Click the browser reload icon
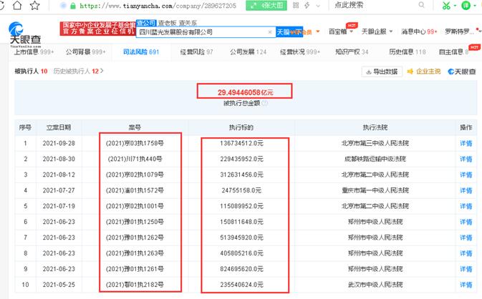This screenshot has width=482, height=299. click(1, 5)
